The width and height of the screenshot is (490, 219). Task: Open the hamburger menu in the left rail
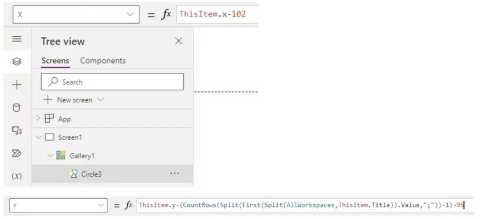[16, 39]
